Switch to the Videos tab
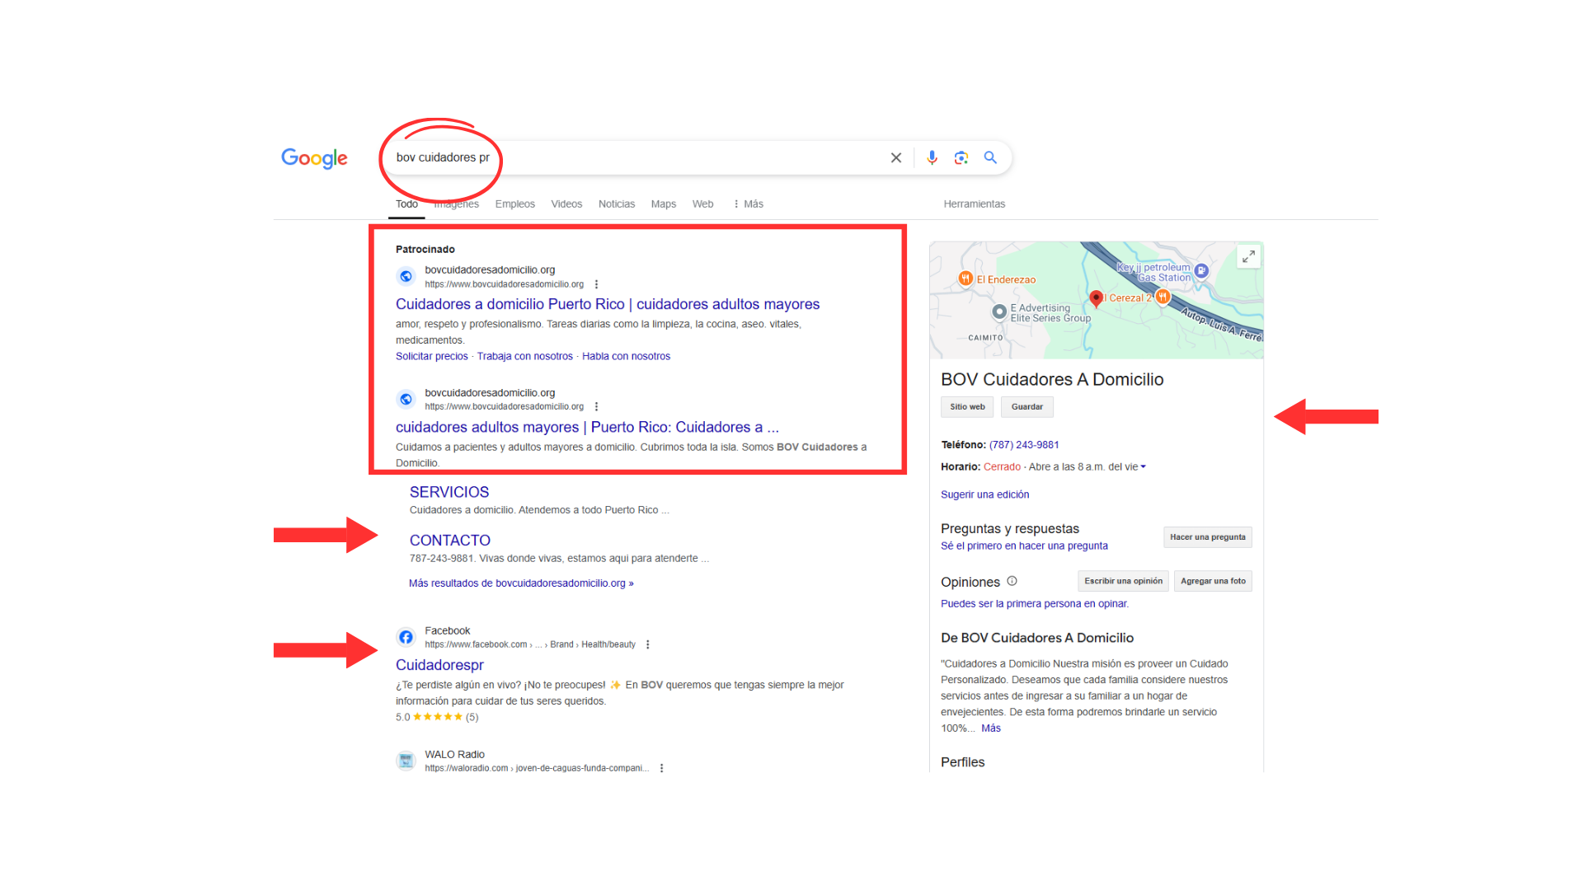This screenshot has width=1583, height=890. coord(566,204)
